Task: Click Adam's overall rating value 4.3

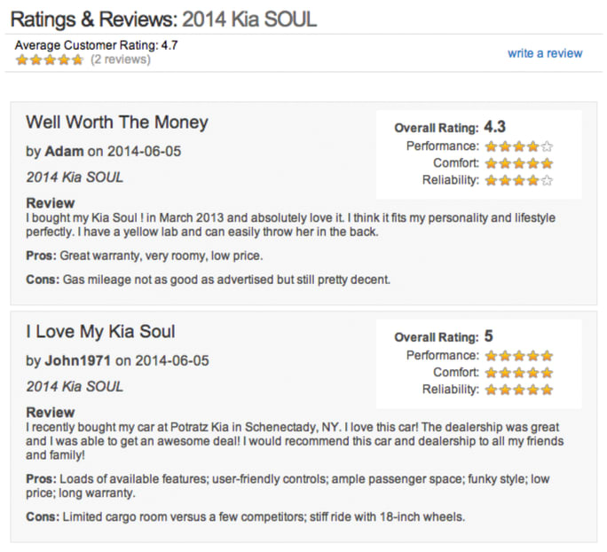Action: coord(495,127)
